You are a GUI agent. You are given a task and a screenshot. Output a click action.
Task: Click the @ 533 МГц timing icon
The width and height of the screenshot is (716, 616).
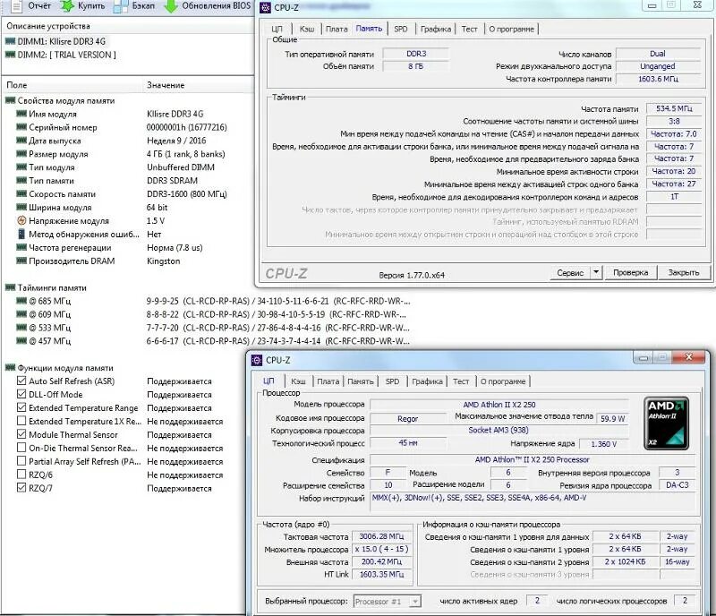21,327
